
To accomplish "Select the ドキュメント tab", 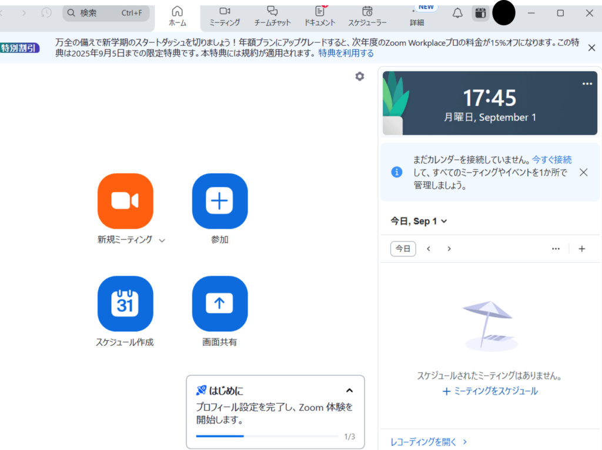I will click(x=320, y=16).
